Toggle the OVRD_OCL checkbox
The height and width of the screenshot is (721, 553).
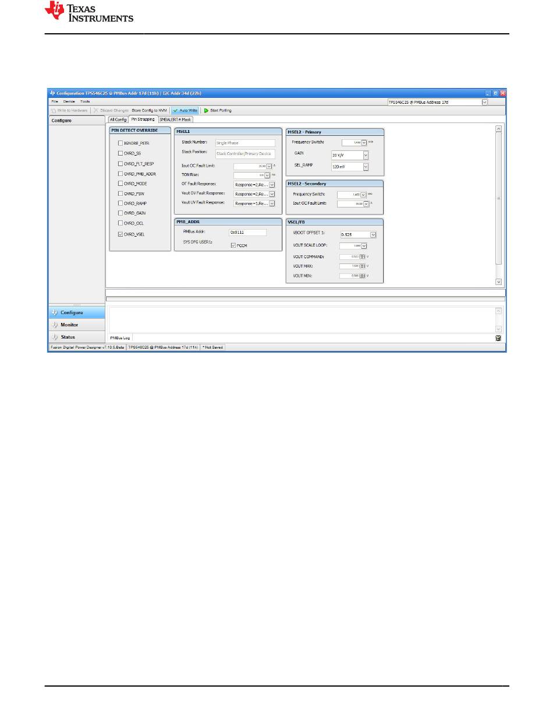(120, 223)
